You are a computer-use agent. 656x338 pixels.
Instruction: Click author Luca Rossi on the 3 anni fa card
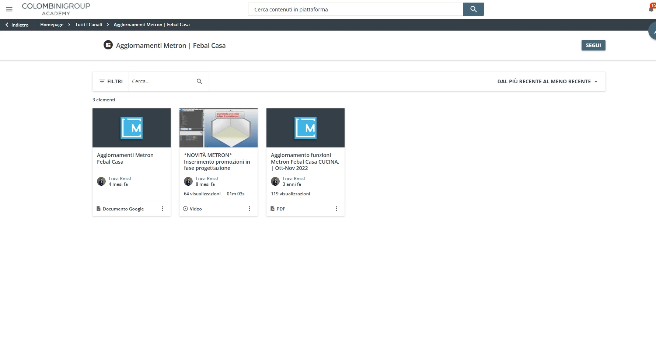tap(294, 179)
